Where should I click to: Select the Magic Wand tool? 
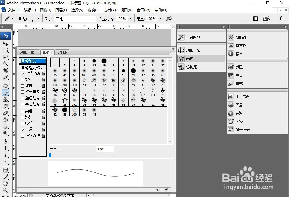coord(5,64)
